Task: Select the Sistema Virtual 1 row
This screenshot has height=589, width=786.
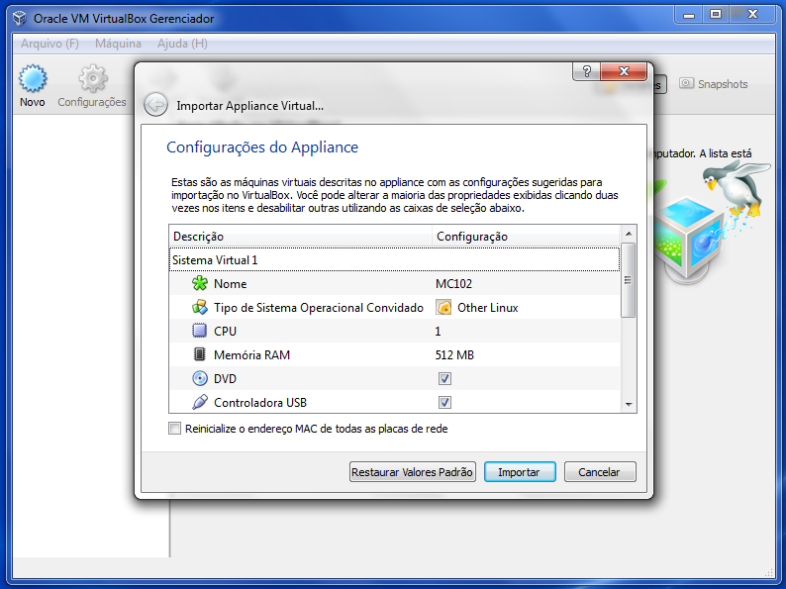Action: click(x=395, y=260)
